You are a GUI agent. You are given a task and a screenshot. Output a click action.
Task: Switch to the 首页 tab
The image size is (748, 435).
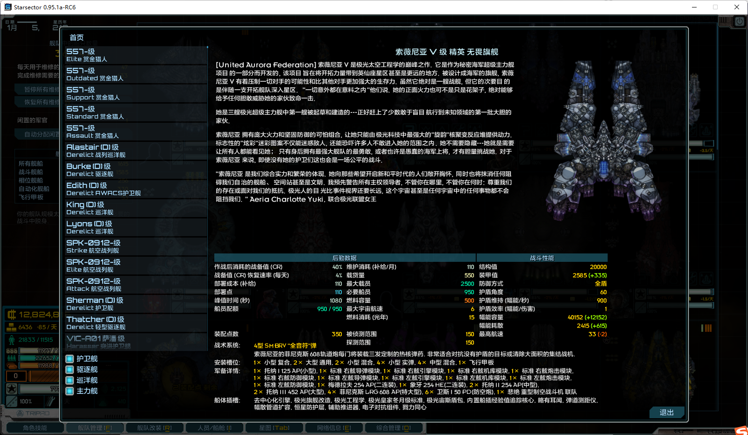(x=76, y=37)
